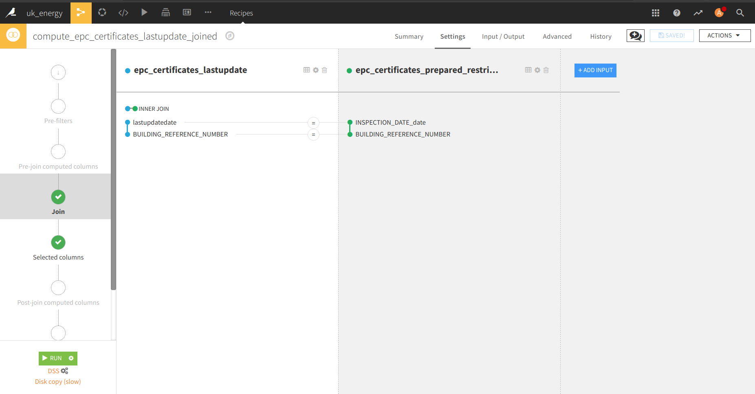Switch to the Input / Output tab
755x394 pixels.
coord(503,37)
